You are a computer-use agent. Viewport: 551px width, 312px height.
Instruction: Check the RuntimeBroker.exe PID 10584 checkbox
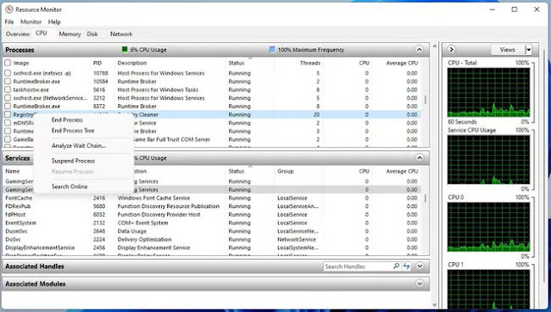pos(8,82)
